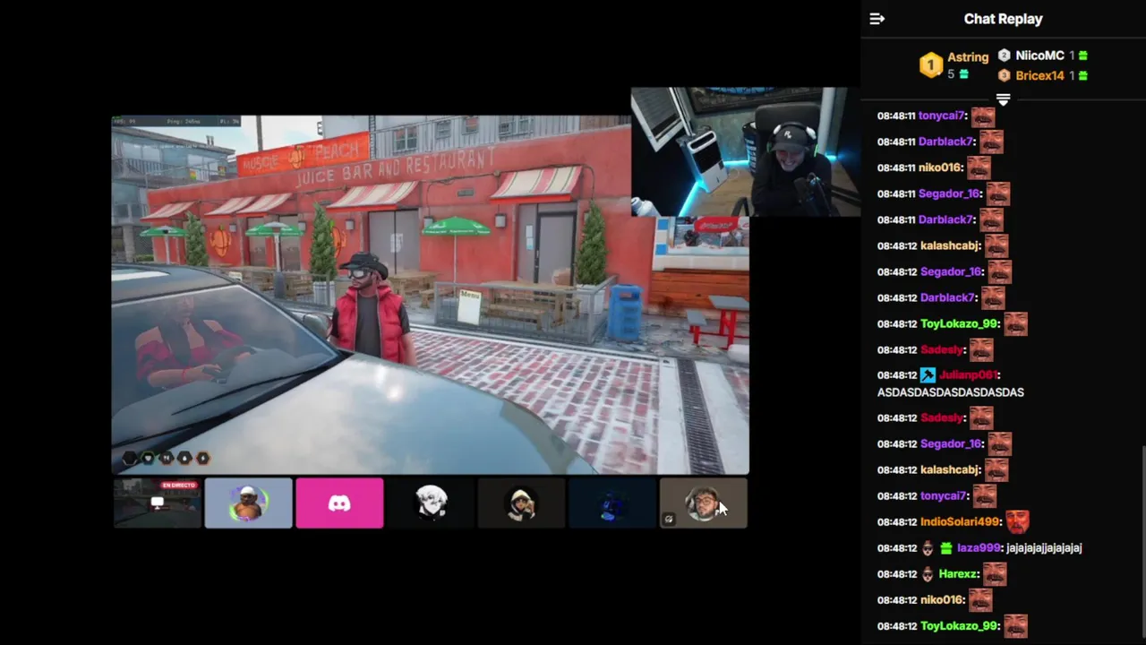1146x645 pixels.
Task: Open Darblack7's name at 08:48:12
Action: pos(947,297)
